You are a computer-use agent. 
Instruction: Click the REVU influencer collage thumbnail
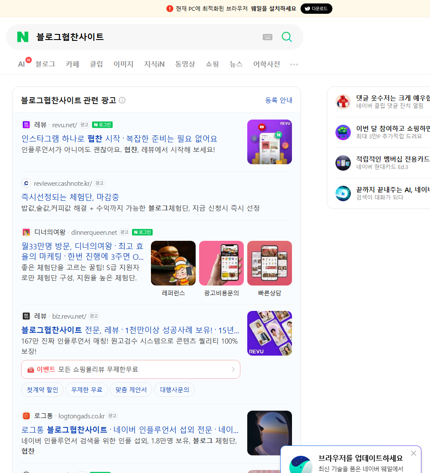pyautogui.click(x=270, y=333)
